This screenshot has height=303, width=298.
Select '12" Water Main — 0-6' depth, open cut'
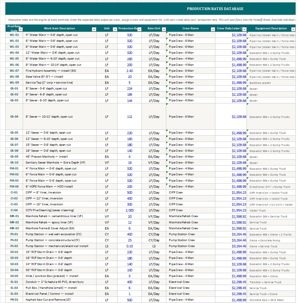[60, 53]
